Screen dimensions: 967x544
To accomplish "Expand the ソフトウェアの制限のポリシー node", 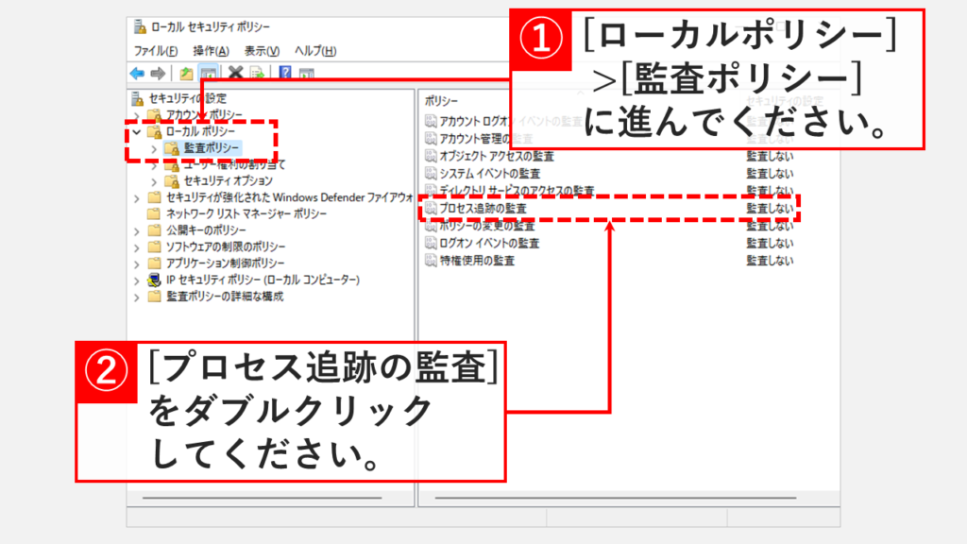I will pos(137,246).
